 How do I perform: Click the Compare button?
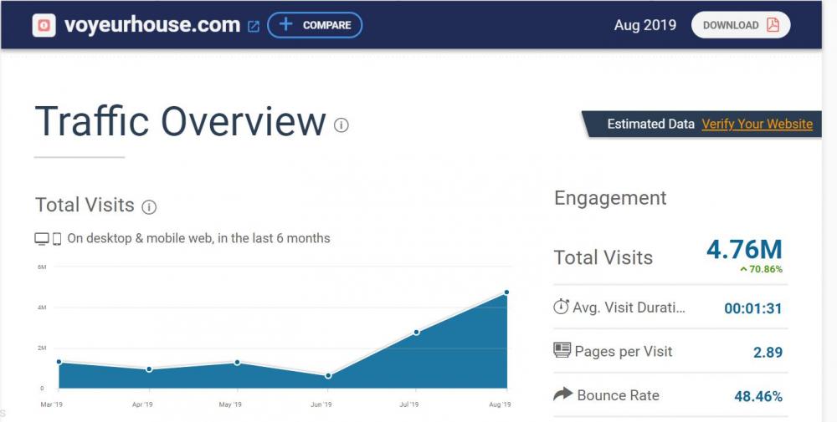315,25
